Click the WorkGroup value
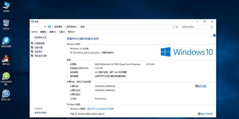Viewport: 239px width, 119px height. [101, 99]
